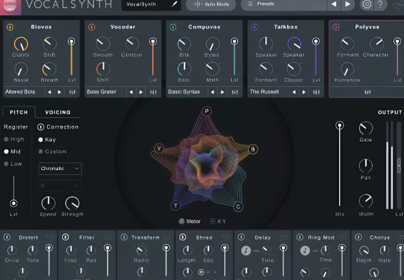This screenshot has width=404, height=280.
Task: Toggle the Filter effect power button
Action: (65, 237)
